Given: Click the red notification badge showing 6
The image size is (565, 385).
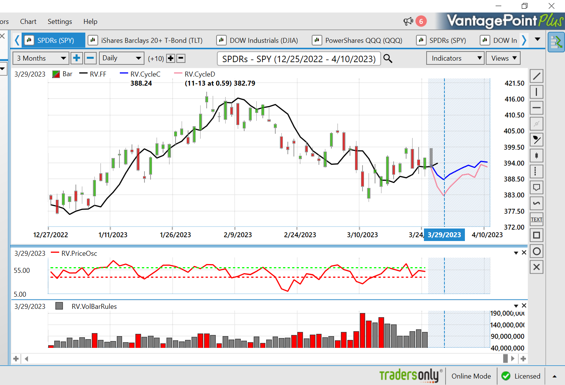Looking at the screenshot, I should [x=421, y=22].
